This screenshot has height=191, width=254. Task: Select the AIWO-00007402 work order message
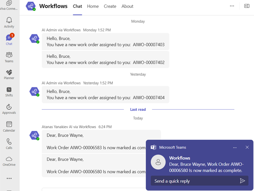pyautogui.click(x=105, y=59)
